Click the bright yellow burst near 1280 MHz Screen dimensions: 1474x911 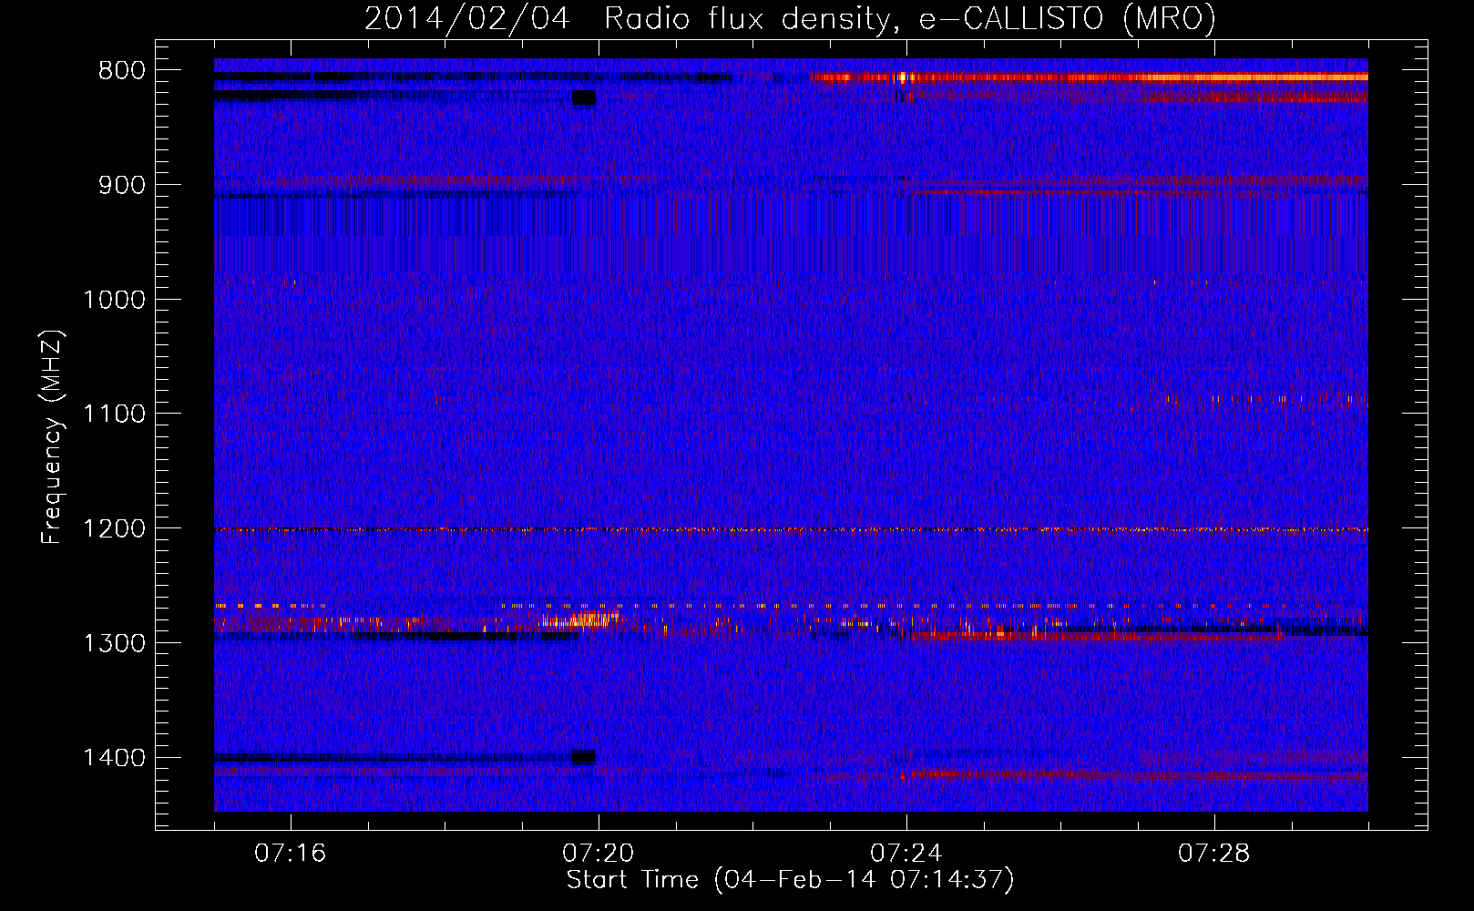[580, 620]
